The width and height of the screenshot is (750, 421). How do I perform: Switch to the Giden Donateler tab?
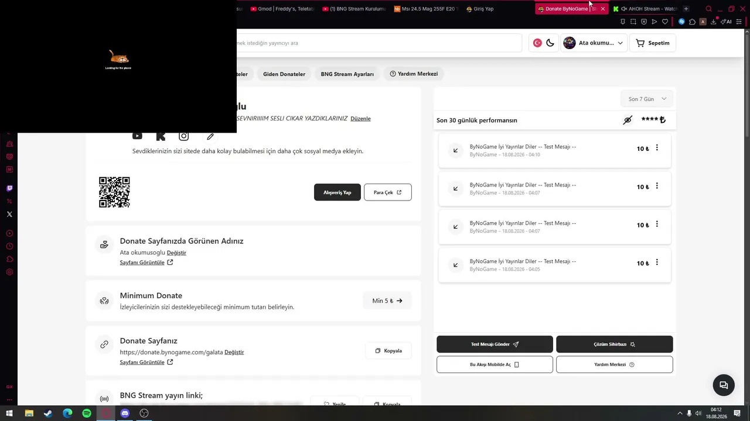[x=284, y=74]
